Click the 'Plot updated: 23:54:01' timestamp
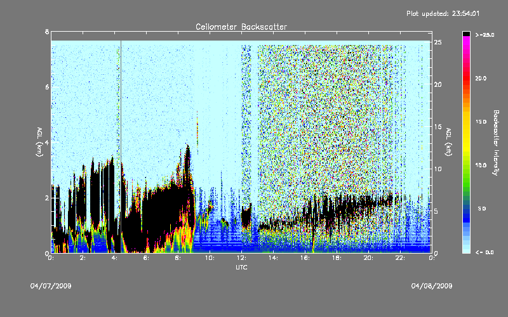 [x=443, y=13]
